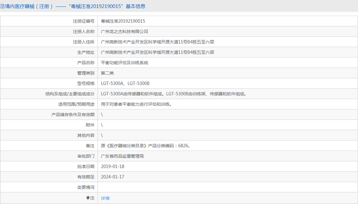Click the 产品名称 label
The width and height of the screenshot is (358, 204).
click(x=85, y=63)
